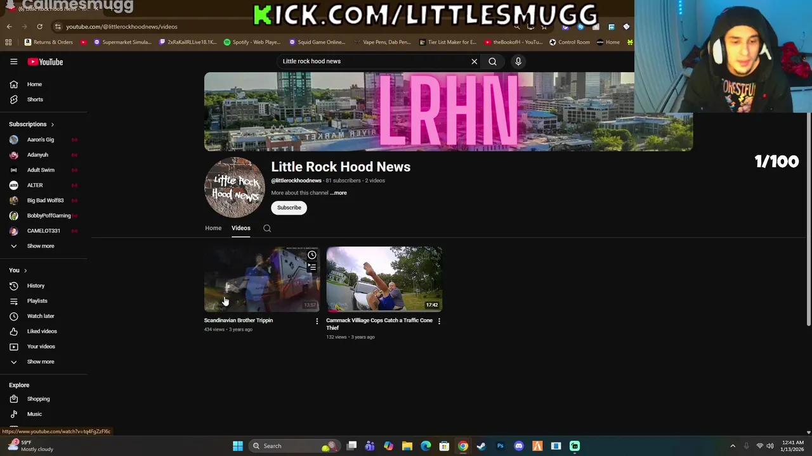
Task: Open the Spotify - Web Player bookmark
Action: click(x=252, y=42)
